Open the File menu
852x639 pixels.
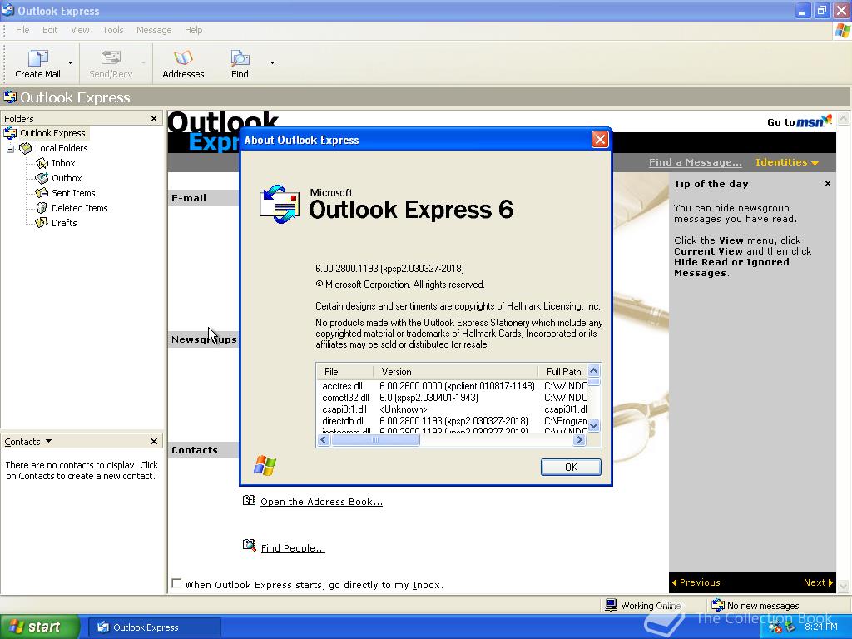pos(22,30)
